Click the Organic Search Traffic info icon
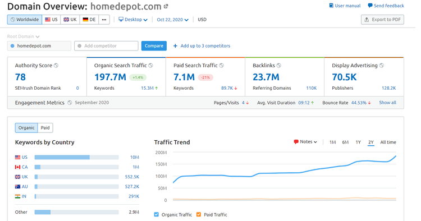 [x=150, y=66]
